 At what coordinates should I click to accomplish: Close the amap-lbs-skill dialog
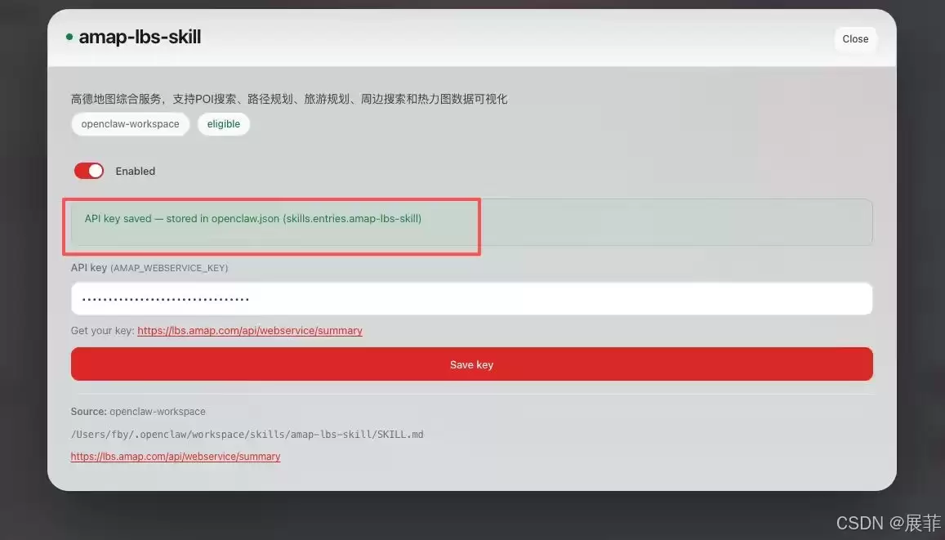click(x=855, y=38)
